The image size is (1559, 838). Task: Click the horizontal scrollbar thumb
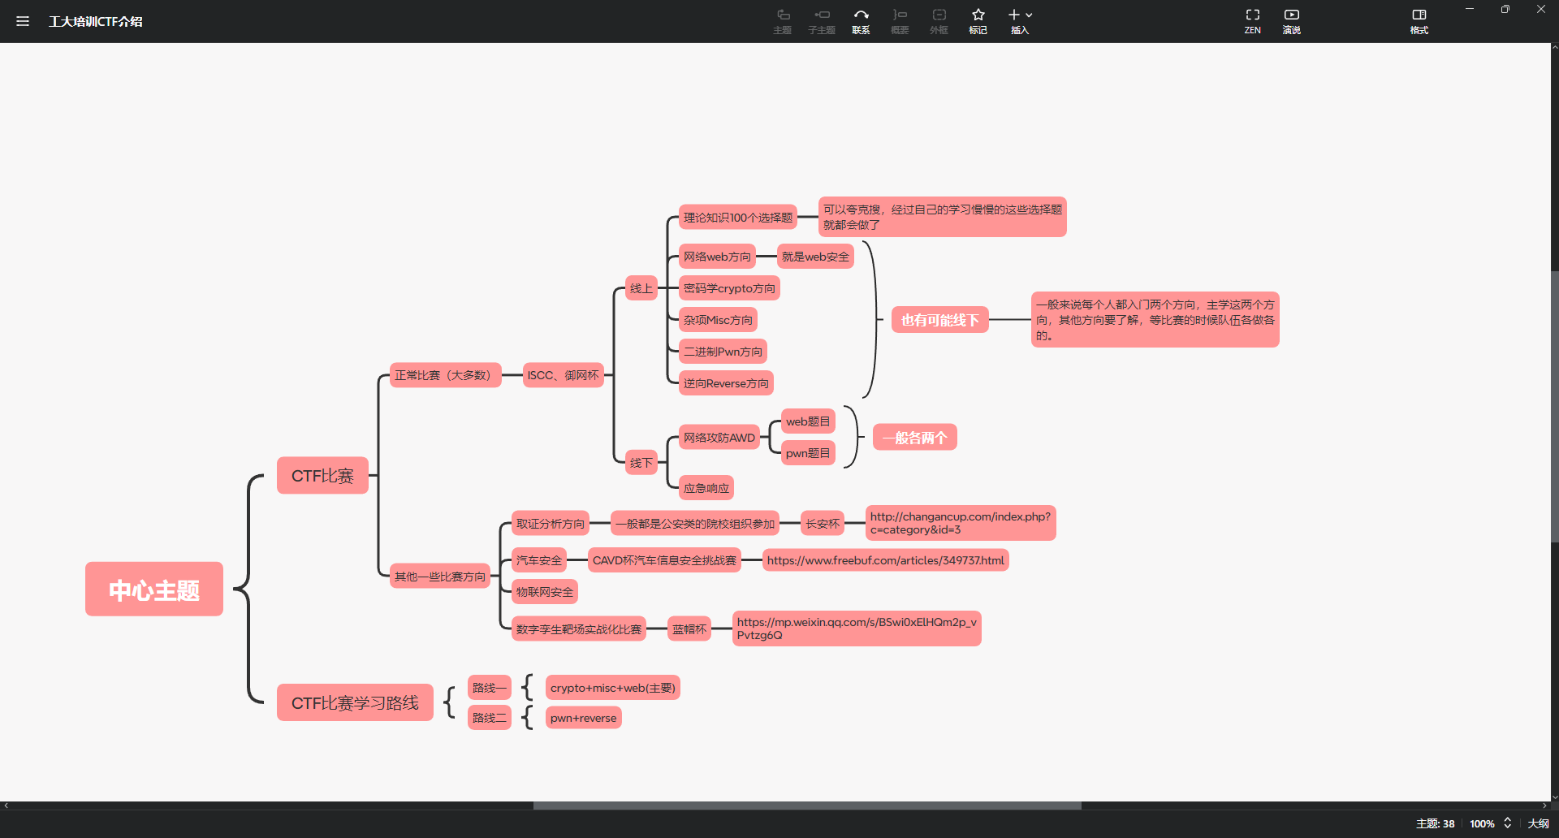tap(807, 806)
